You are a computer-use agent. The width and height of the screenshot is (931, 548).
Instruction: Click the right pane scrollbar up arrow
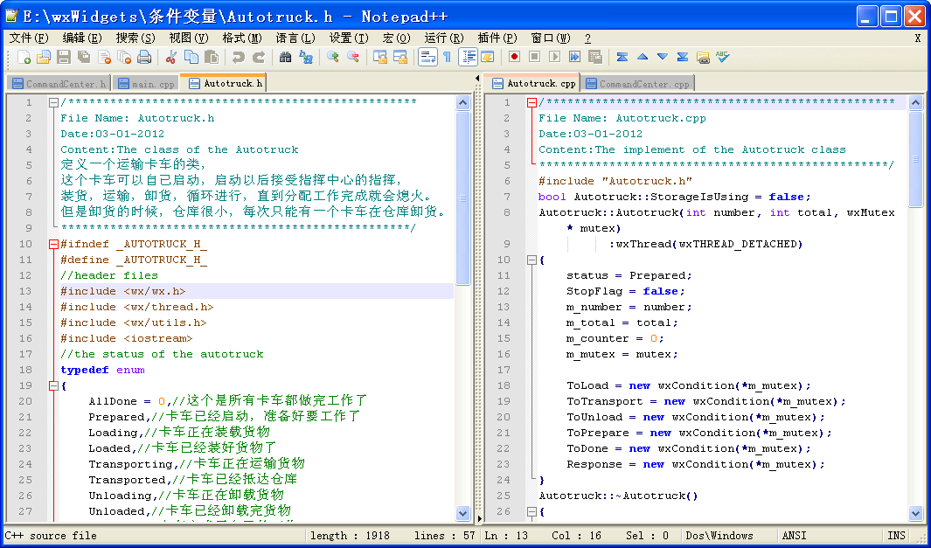(x=915, y=103)
